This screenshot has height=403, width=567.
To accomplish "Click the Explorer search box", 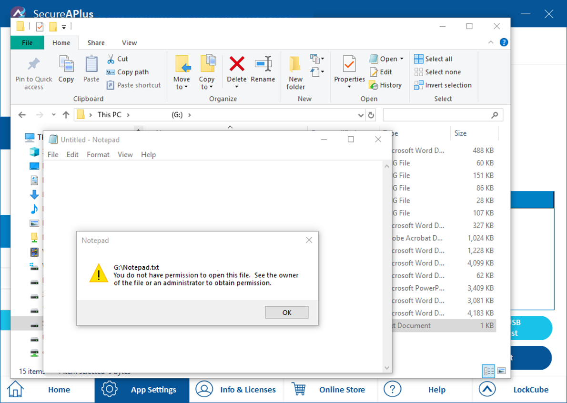I will 437,115.
